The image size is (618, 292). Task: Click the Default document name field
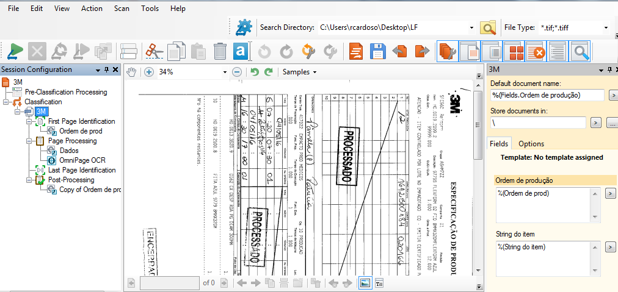pyautogui.click(x=547, y=95)
